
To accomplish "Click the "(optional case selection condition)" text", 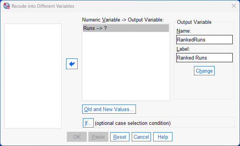I will (133, 123).
